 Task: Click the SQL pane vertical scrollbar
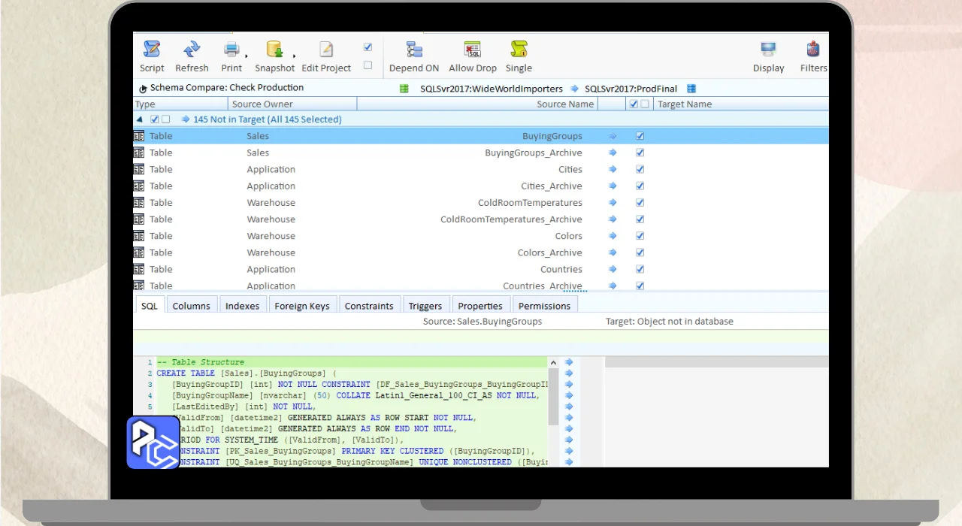554,394
